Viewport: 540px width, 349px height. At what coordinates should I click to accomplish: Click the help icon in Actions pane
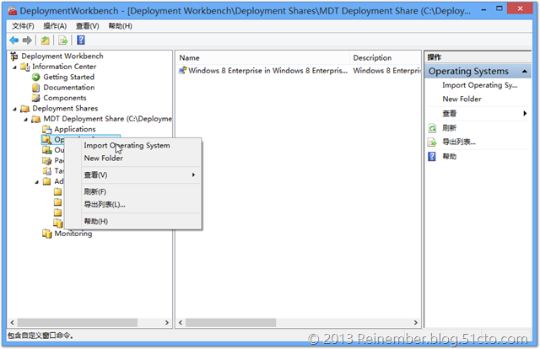(x=432, y=157)
